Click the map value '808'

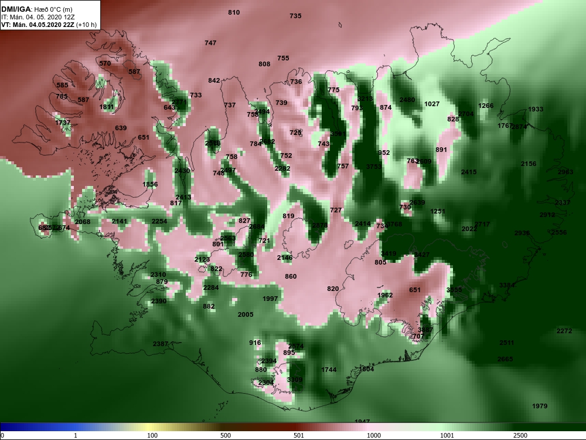[264, 64]
